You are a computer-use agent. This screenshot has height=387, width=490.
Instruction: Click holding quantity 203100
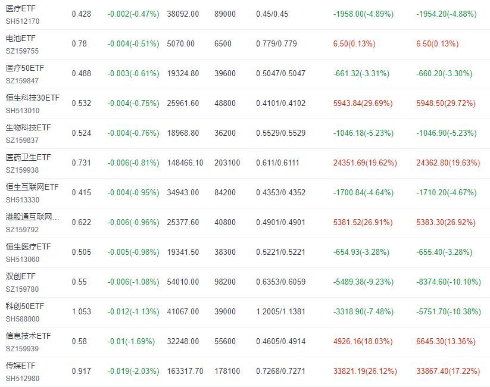(227, 163)
